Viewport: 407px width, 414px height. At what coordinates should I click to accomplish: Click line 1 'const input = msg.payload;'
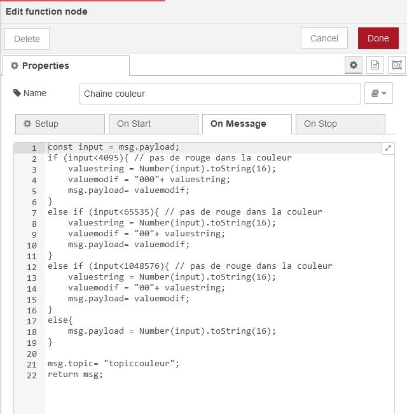pos(113,147)
